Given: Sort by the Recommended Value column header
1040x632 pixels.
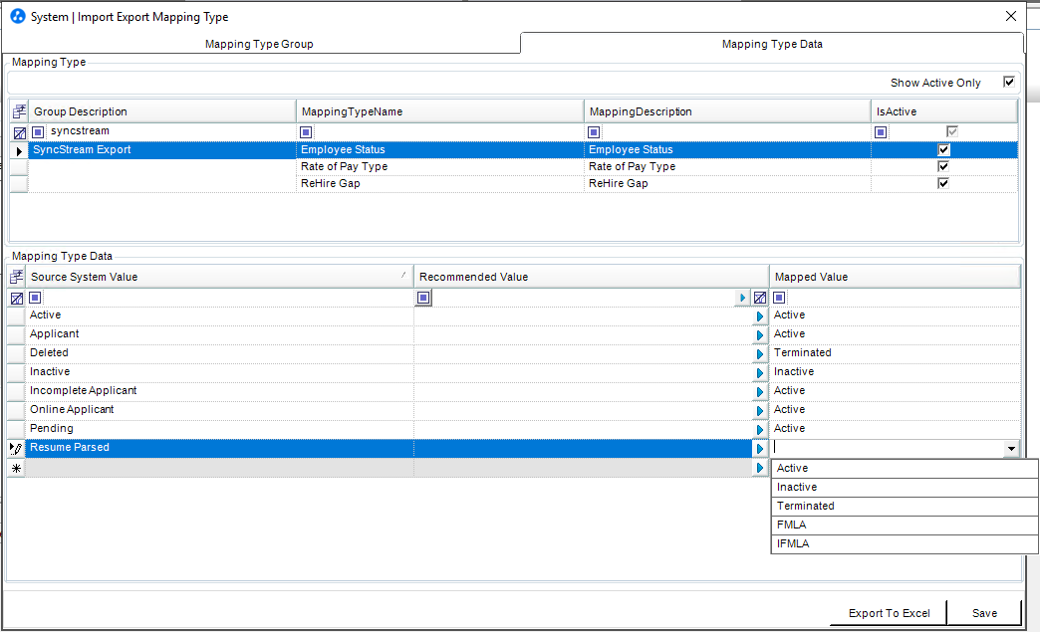Looking at the screenshot, I should coord(591,277).
